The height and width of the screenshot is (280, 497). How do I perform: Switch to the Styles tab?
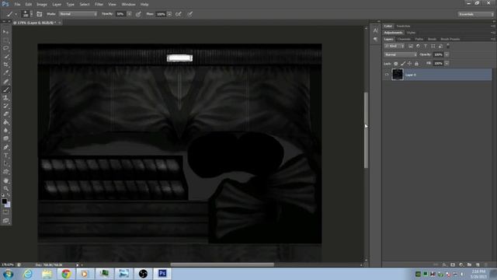point(411,33)
